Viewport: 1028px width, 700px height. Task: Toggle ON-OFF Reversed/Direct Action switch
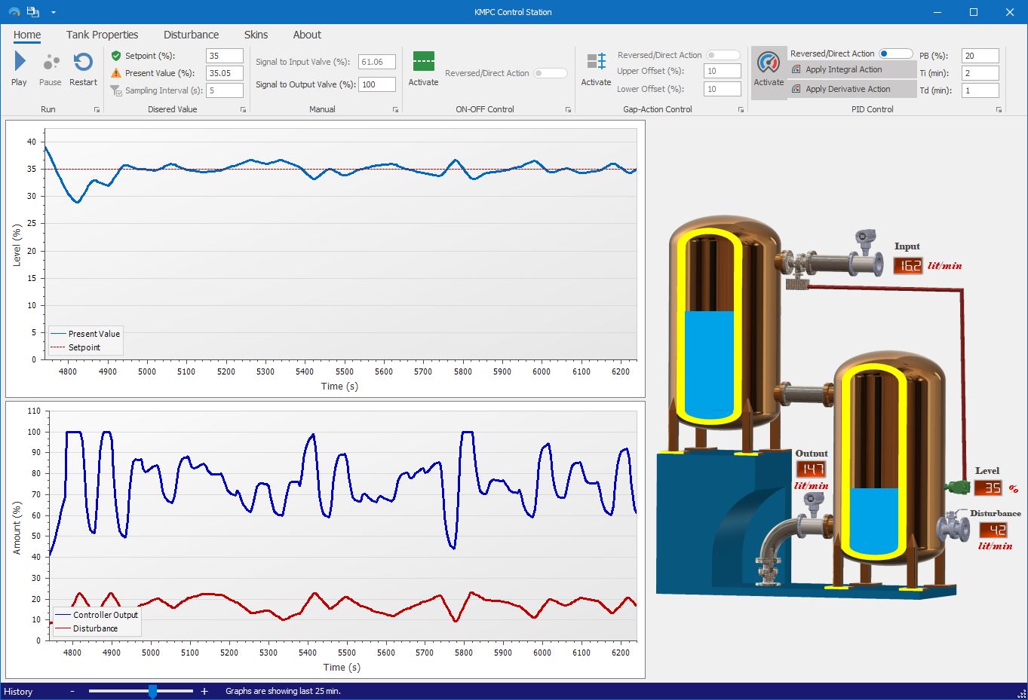(x=551, y=73)
